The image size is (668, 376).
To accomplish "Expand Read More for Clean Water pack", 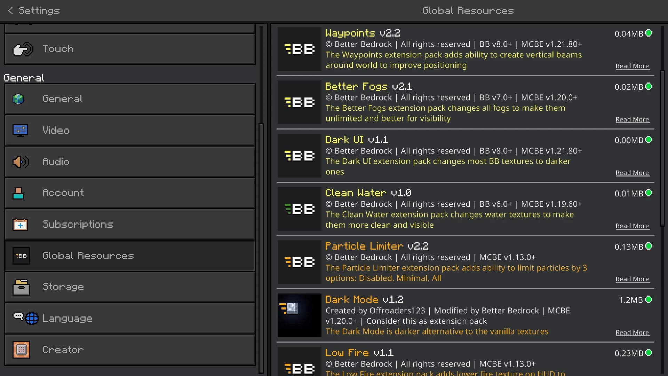I will point(632,226).
